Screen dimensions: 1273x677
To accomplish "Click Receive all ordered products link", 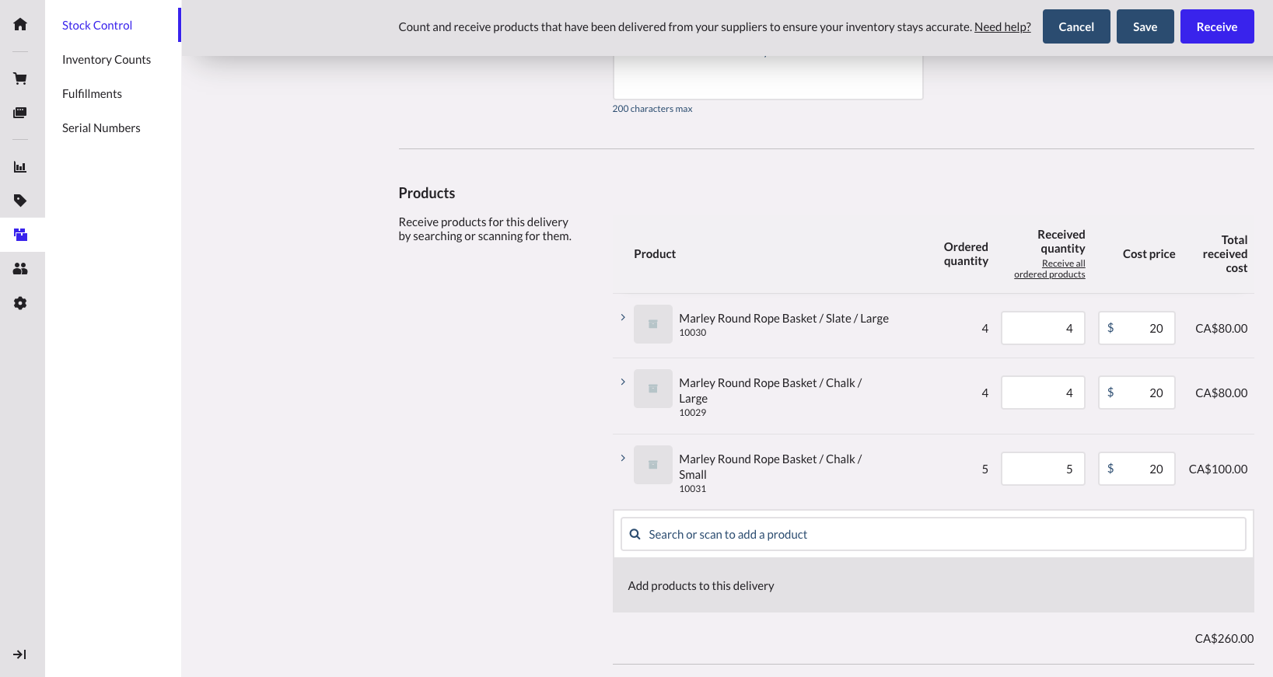I will [x=1050, y=269].
